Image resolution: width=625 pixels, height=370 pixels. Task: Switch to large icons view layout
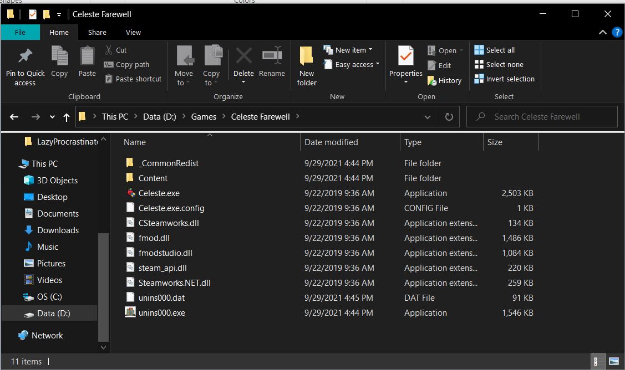point(614,361)
